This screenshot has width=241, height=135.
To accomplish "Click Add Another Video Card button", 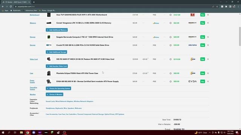I will [x=57, y=66].
